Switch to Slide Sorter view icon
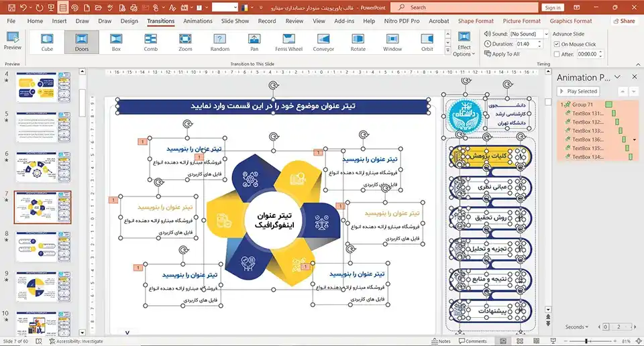Viewport: 644px width, 346px height. pyautogui.click(x=519, y=341)
